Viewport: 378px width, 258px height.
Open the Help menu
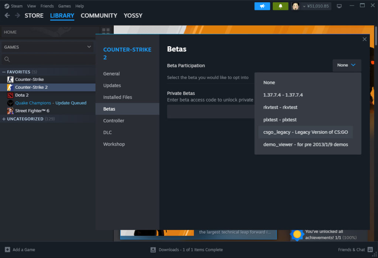80,6
